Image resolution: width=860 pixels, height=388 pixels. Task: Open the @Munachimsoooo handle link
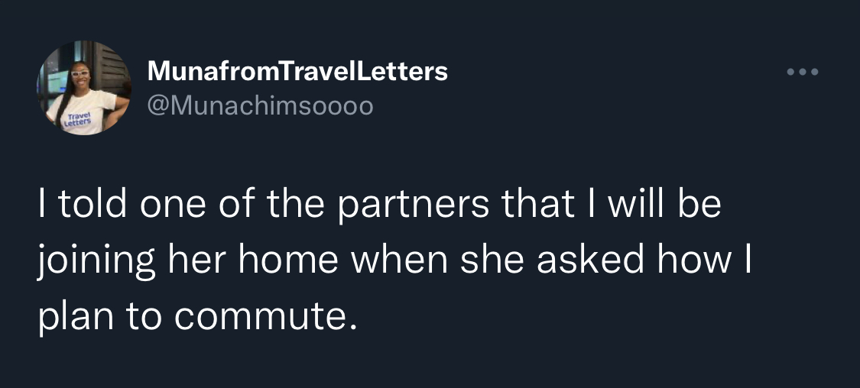point(260,105)
